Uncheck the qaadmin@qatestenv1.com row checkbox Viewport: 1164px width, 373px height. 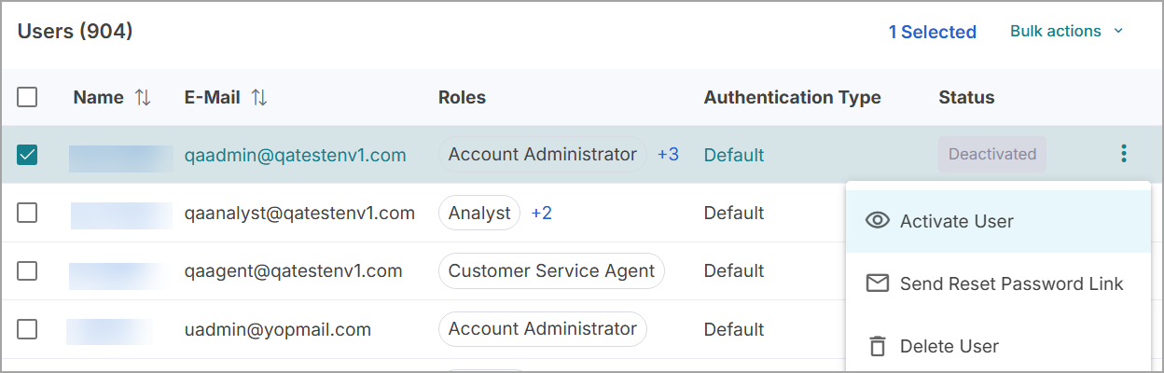27,155
